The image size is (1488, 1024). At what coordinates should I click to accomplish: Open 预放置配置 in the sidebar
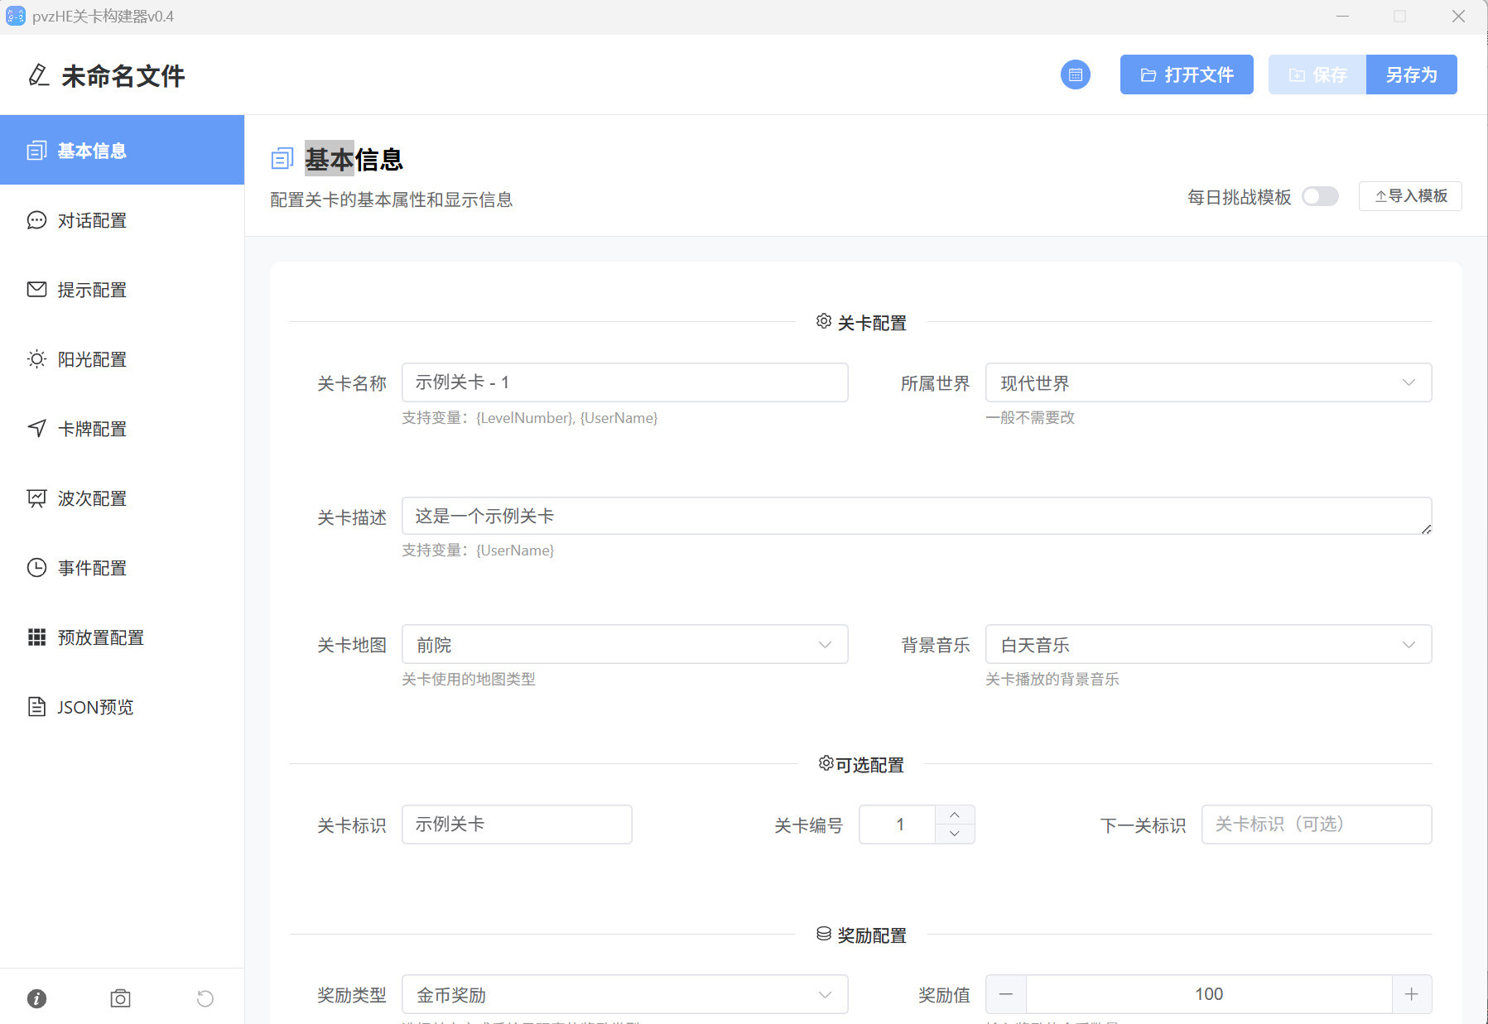point(122,637)
